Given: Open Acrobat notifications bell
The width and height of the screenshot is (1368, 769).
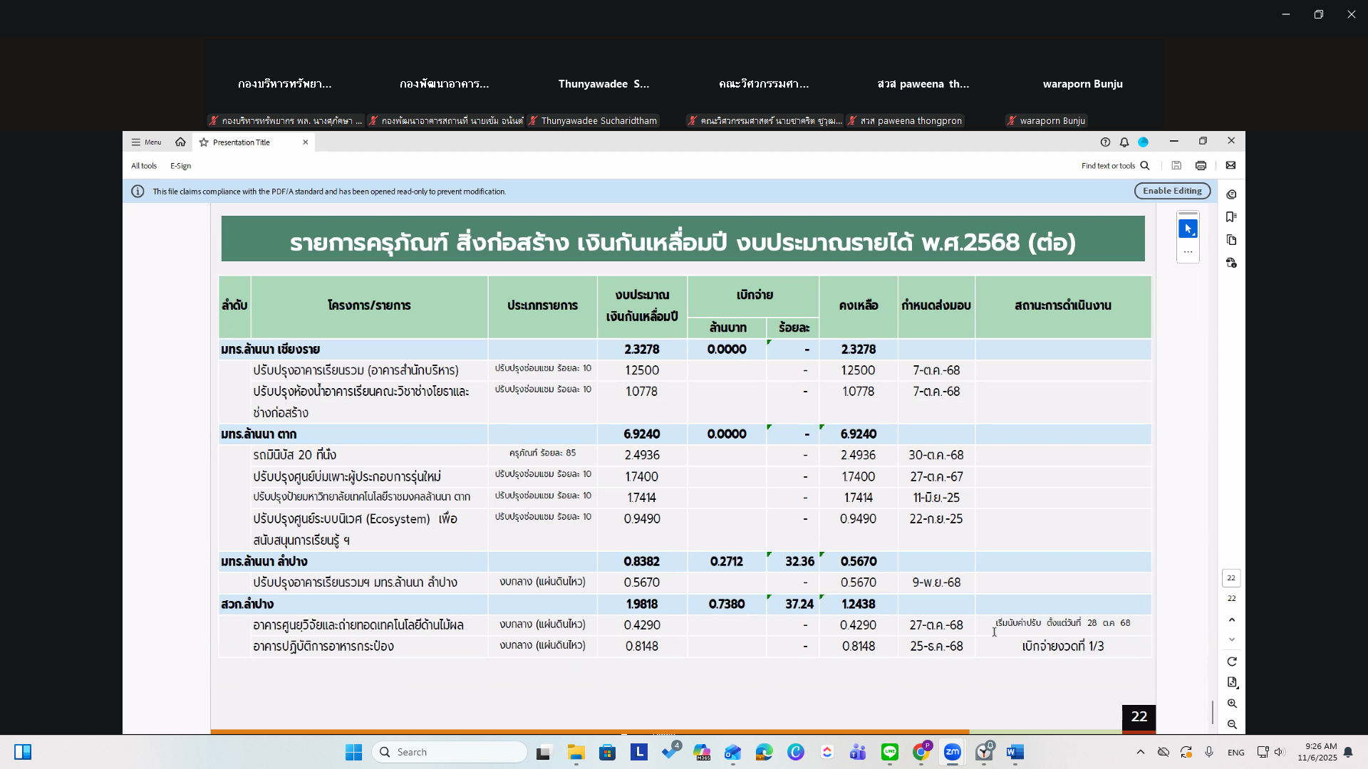Looking at the screenshot, I should pyautogui.click(x=1124, y=142).
